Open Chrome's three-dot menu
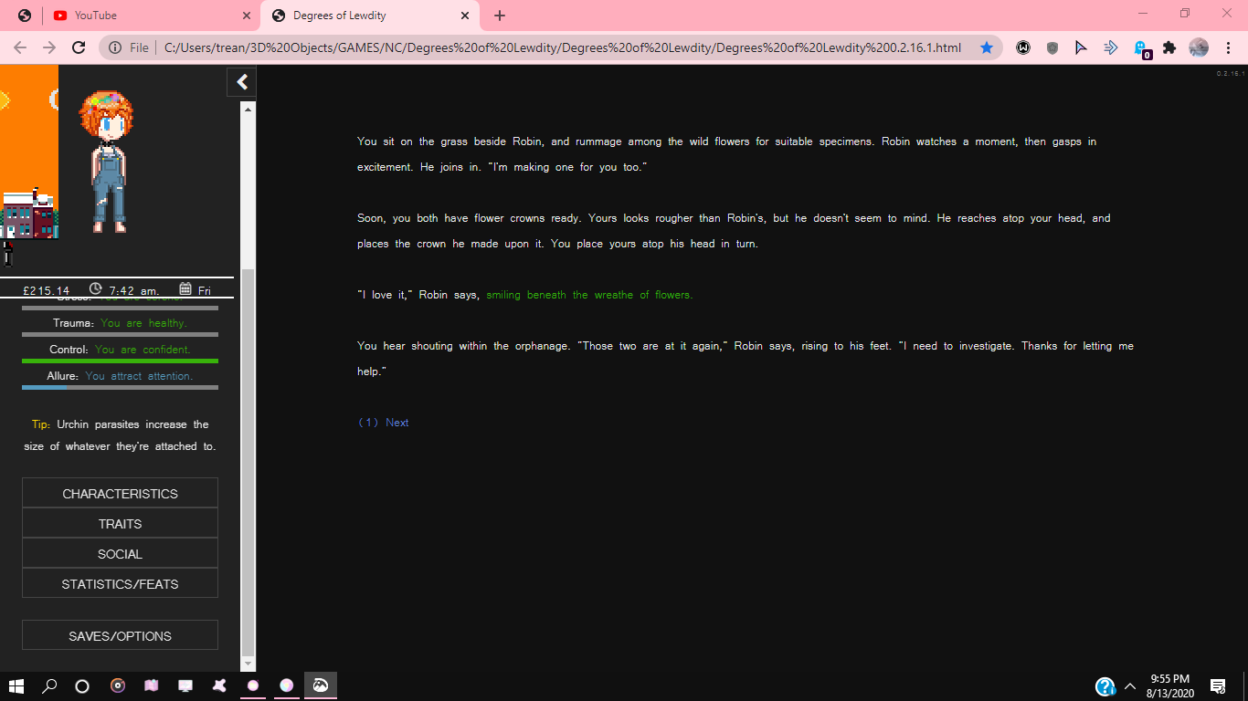This screenshot has width=1248, height=701. pos(1228,47)
